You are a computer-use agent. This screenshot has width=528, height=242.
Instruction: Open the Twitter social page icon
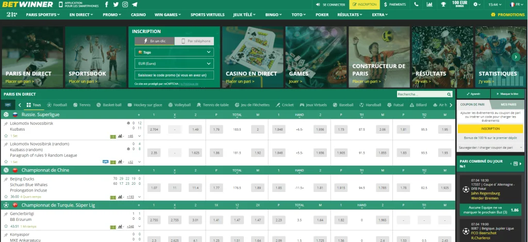116,4
